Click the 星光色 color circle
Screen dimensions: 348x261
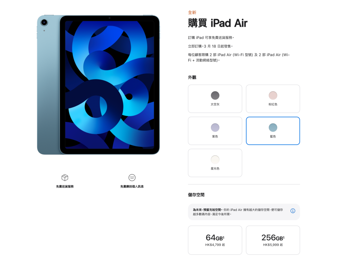coord(215,160)
